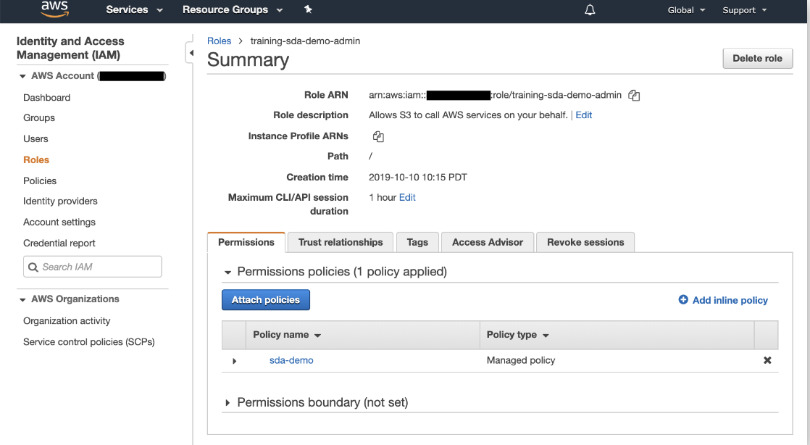Click the Summary page heading
The image size is (810, 445).
pyautogui.click(x=248, y=60)
